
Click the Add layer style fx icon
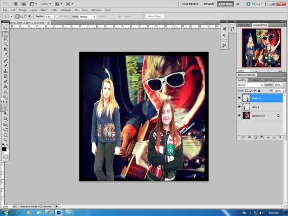pyautogui.click(x=249, y=137)
